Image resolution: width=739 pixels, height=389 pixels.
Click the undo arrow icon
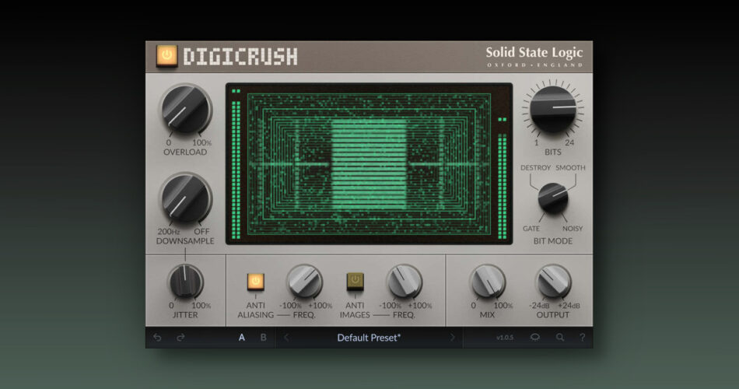point(158,338)
